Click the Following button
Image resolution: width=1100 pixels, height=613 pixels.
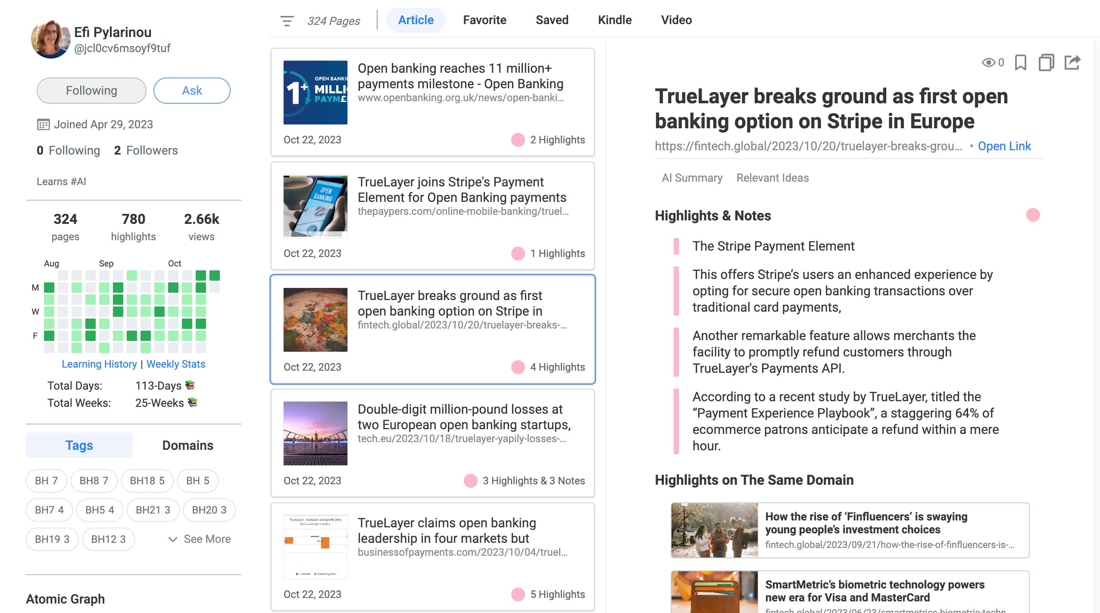(91, 90)
